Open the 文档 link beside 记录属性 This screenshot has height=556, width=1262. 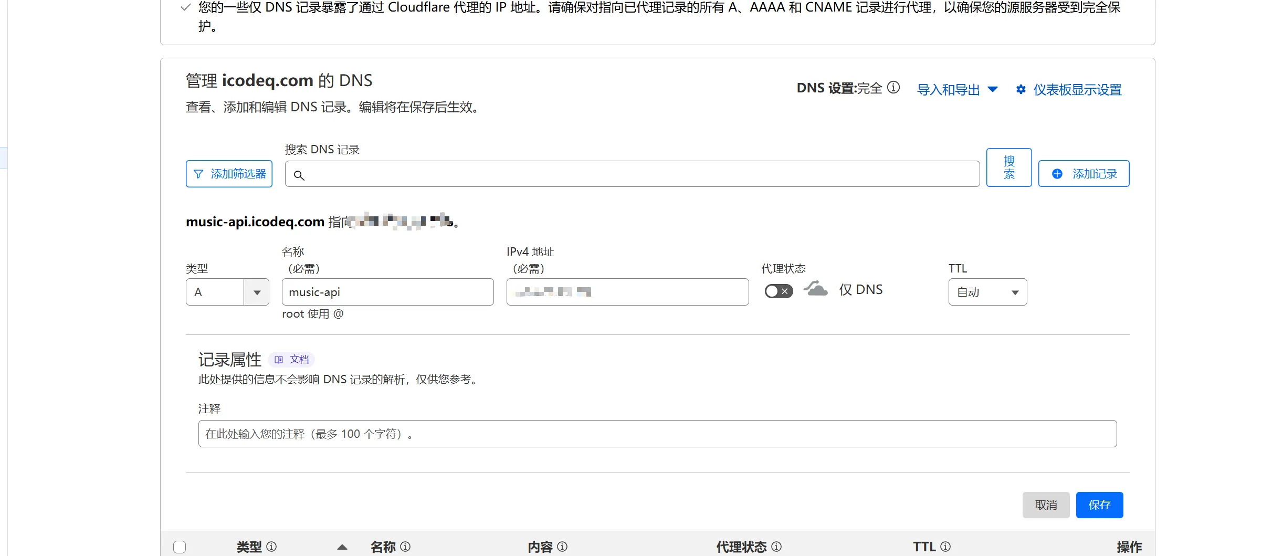coord(291,359)
